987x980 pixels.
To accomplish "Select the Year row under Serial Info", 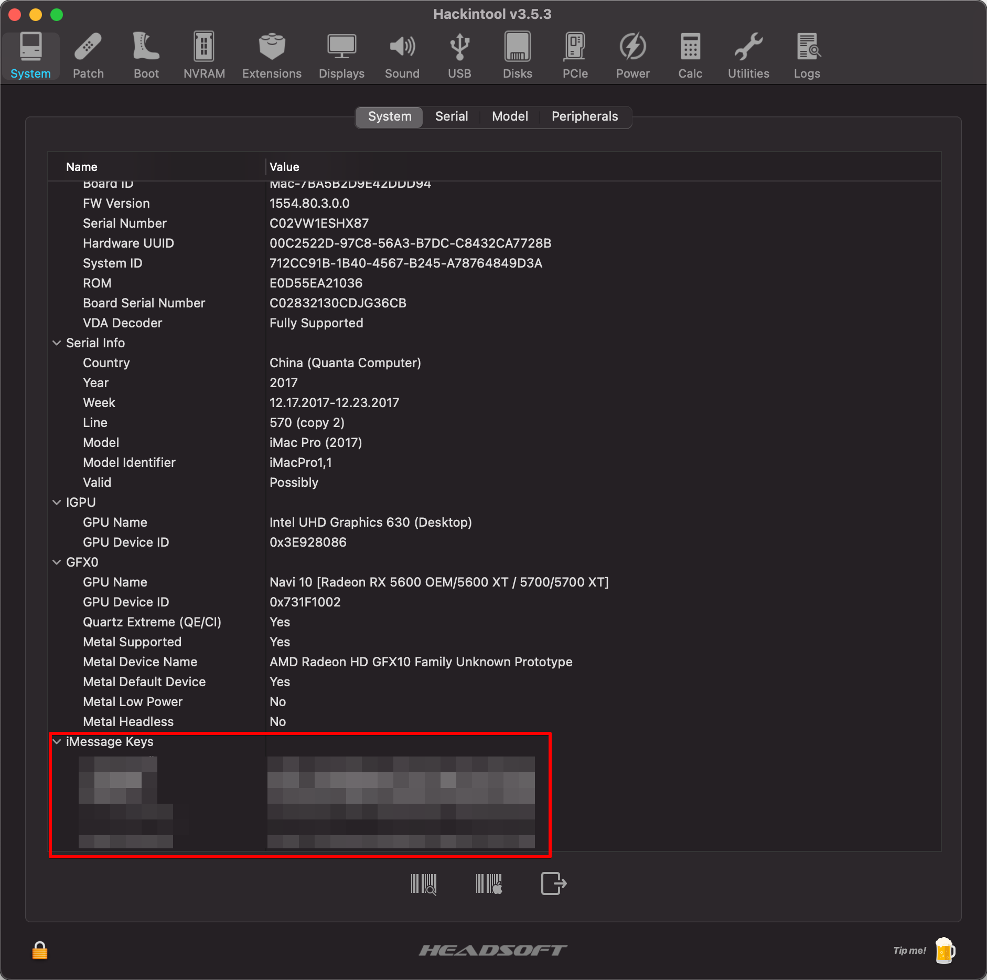I will pyautogui.click(x=495, y=383).
